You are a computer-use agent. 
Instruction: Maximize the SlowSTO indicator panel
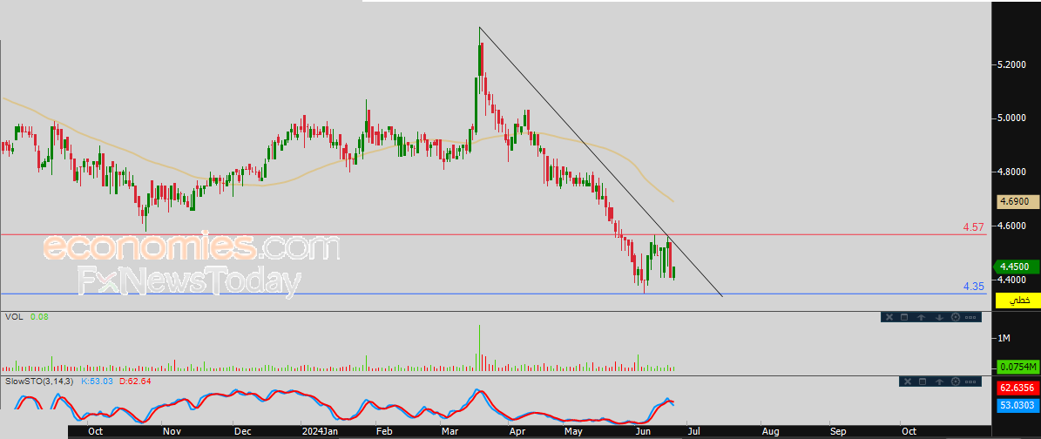pos(923,382)
